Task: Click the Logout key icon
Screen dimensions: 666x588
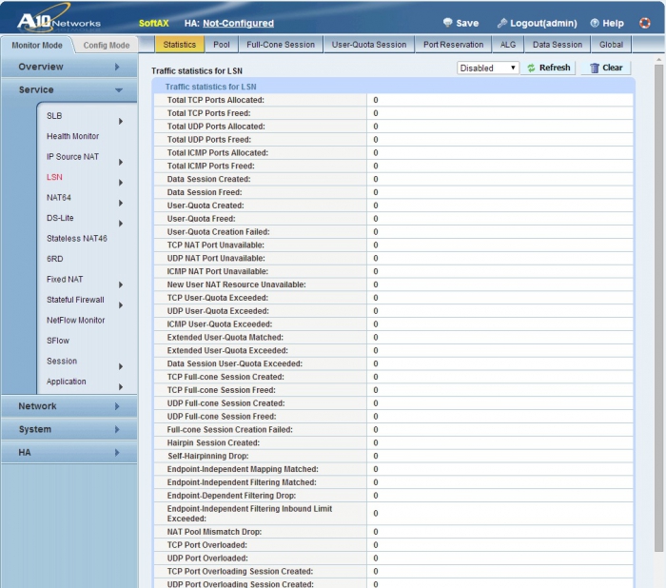Action: click(x=502, y=23)
